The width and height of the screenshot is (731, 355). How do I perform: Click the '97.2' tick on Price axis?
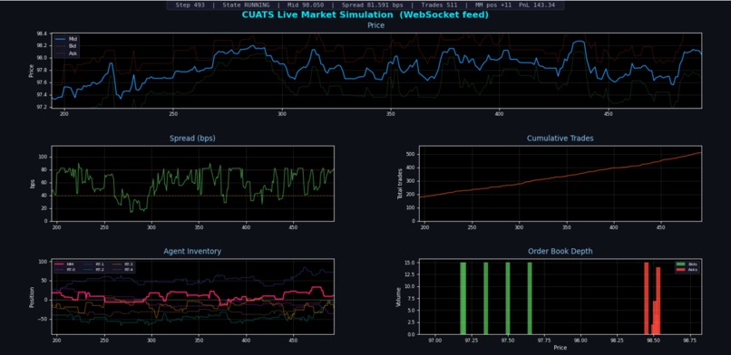43,108
